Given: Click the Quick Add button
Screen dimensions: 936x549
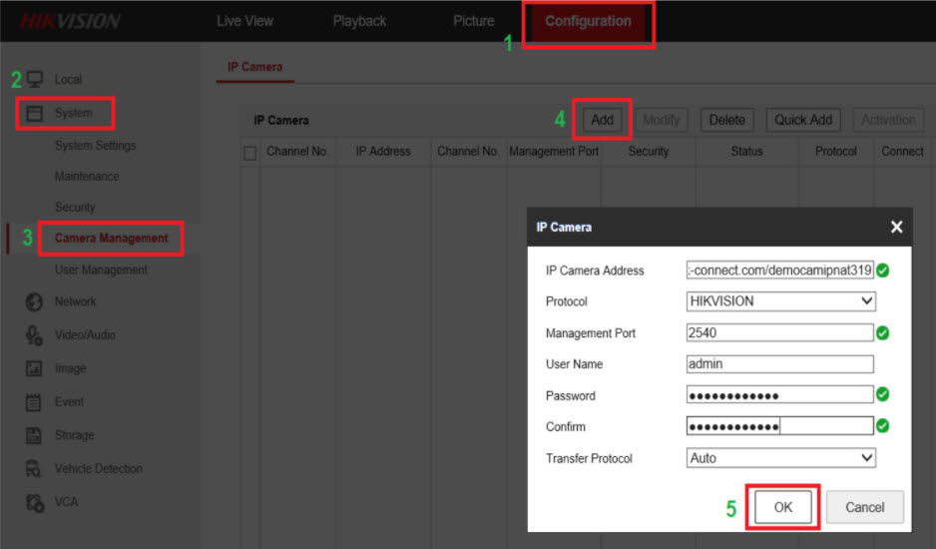Looking at the screenshot, I should (x=803, y=120).
